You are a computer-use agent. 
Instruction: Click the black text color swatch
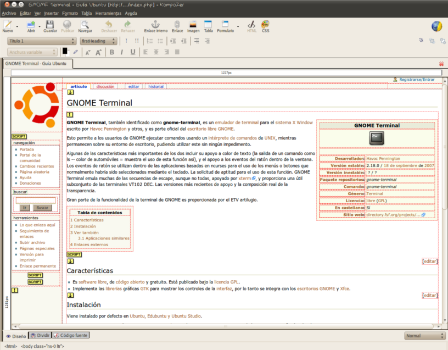tap(65, 51)
